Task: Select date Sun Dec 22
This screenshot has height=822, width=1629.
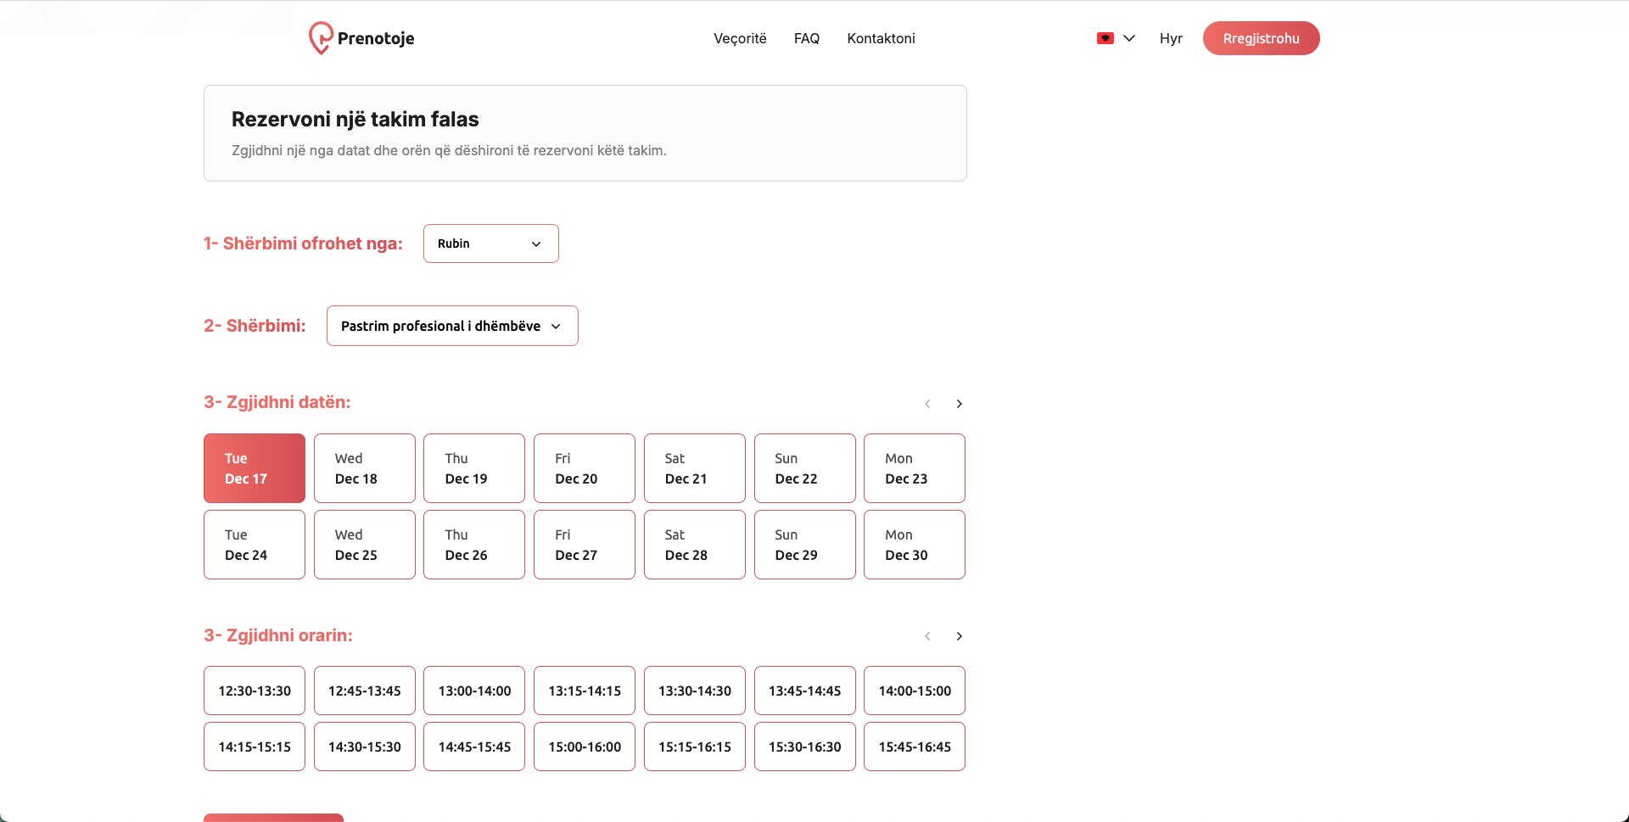Action: click(x=805, y=468)
